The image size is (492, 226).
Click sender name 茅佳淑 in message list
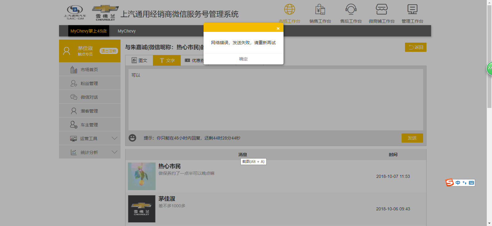click(167, 199)
